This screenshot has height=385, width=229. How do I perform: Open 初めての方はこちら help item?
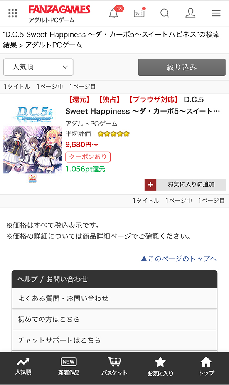[x=114, y=319]
